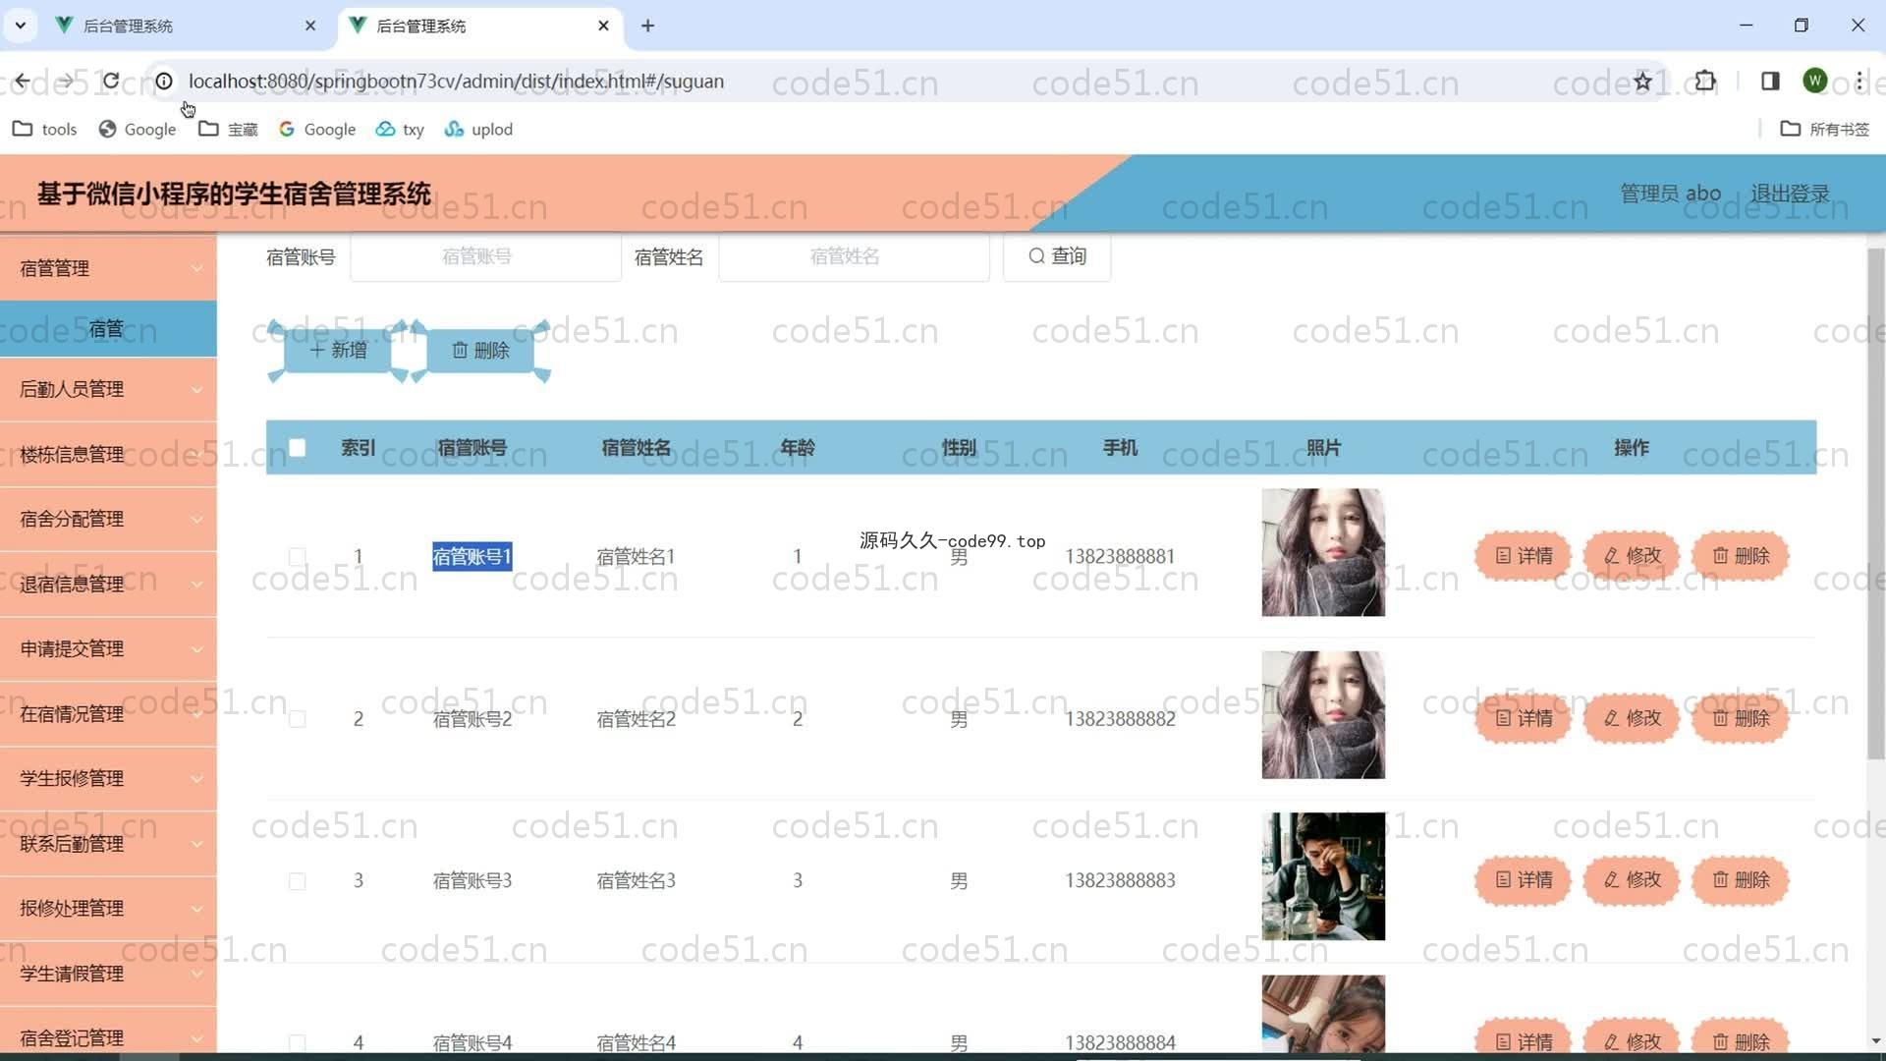Click the 手机 column header
This screenshot has width=1886, height=1061.
pyautogui.click(x=1120, y=448)
